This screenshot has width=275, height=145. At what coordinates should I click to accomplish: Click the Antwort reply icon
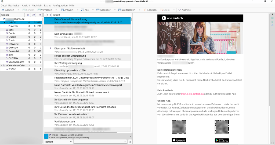tap(61, 10)
